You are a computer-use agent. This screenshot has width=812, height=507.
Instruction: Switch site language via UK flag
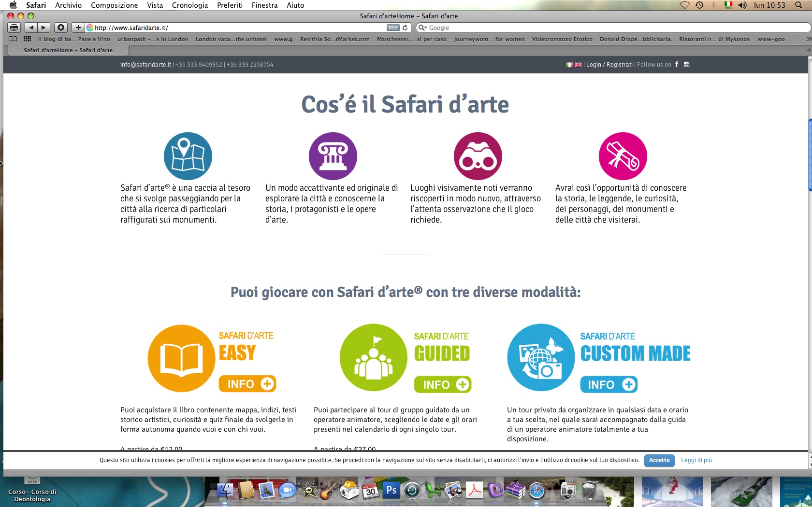click(x=578, y=65)
